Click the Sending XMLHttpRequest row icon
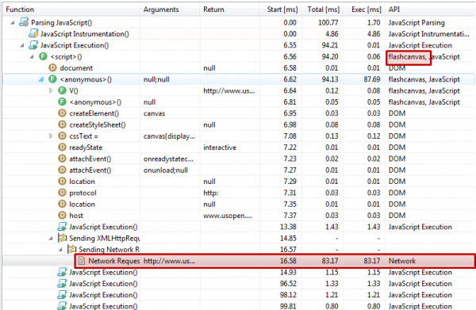The height and width of the screenshot is (310, 476). click(x=62, y=238)
